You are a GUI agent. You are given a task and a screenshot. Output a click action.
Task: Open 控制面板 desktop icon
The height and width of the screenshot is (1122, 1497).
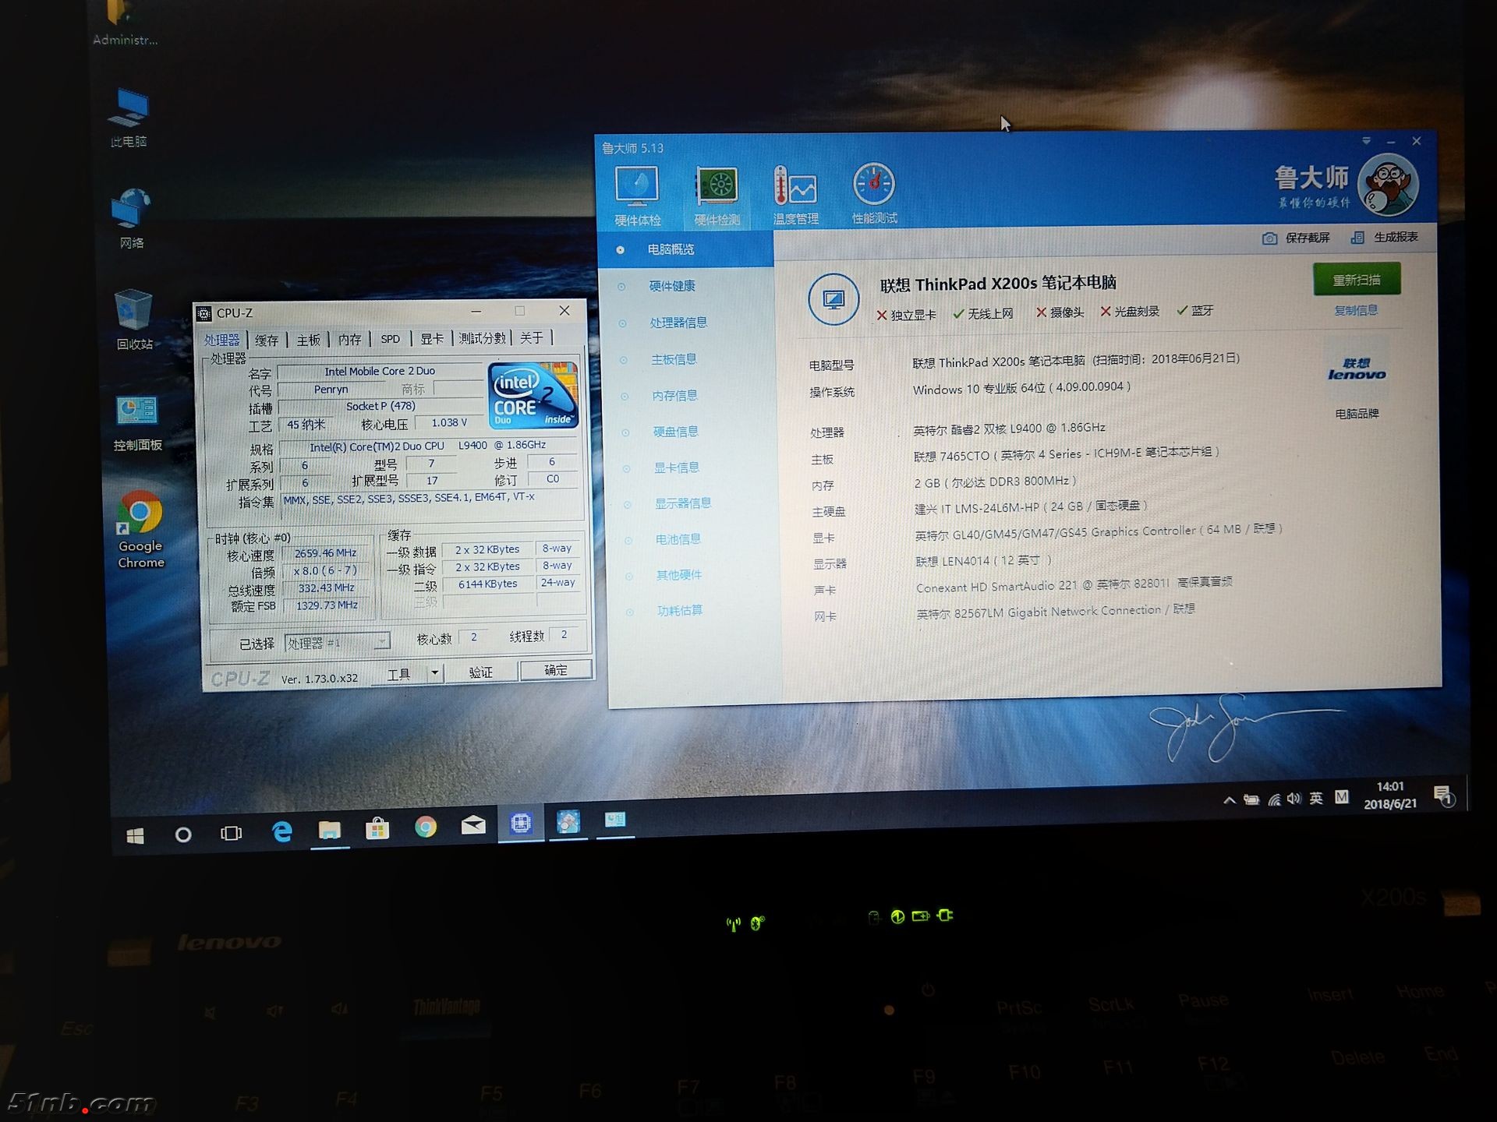tap(136, 411)
